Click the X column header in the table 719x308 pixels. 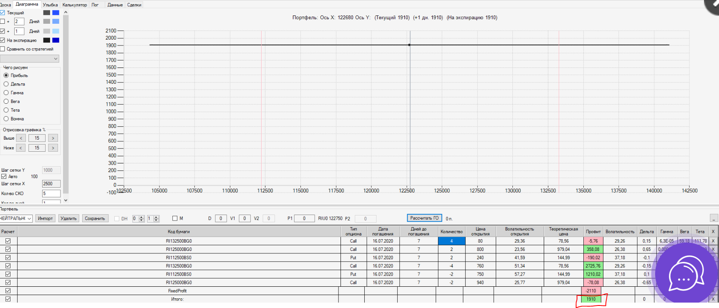pyautogui.click(x=713, y=231)
